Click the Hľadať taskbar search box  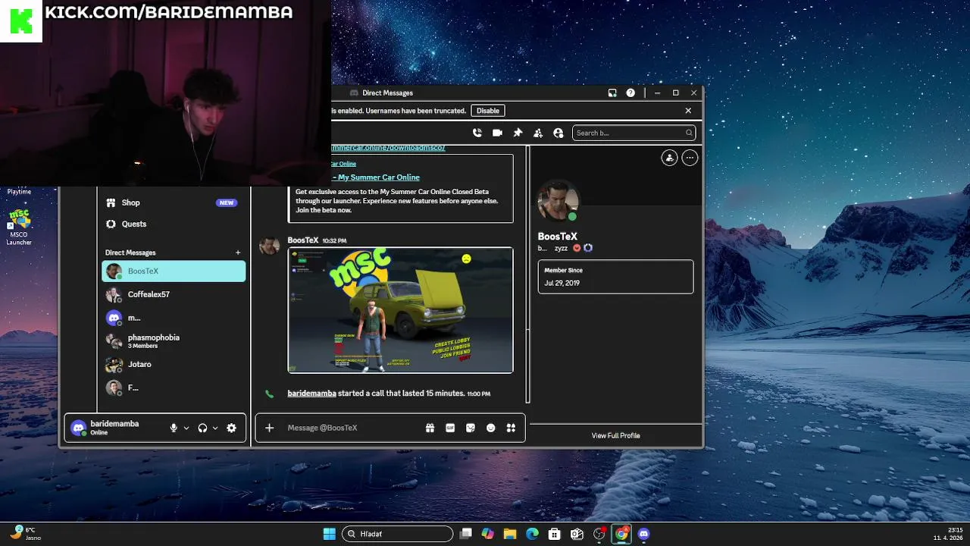(x=397, y=534)
